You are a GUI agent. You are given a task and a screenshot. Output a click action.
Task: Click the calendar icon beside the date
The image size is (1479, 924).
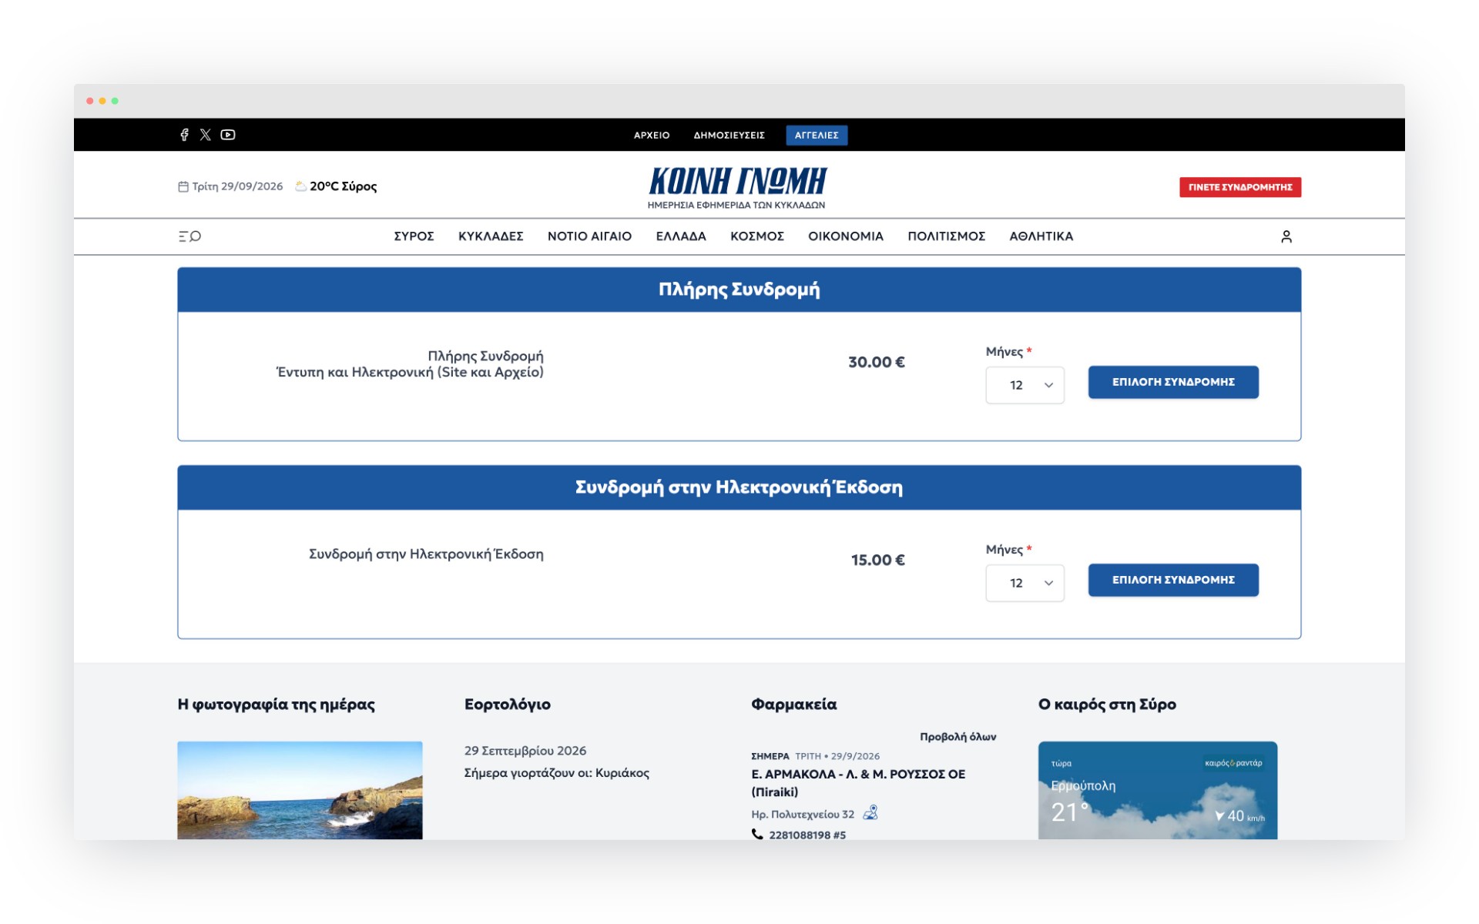[x=183, y=186]
